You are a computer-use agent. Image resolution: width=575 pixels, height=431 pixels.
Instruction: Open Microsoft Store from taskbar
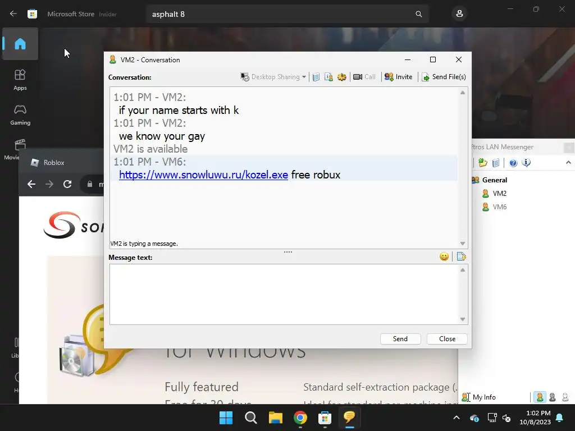coord(325,418)
